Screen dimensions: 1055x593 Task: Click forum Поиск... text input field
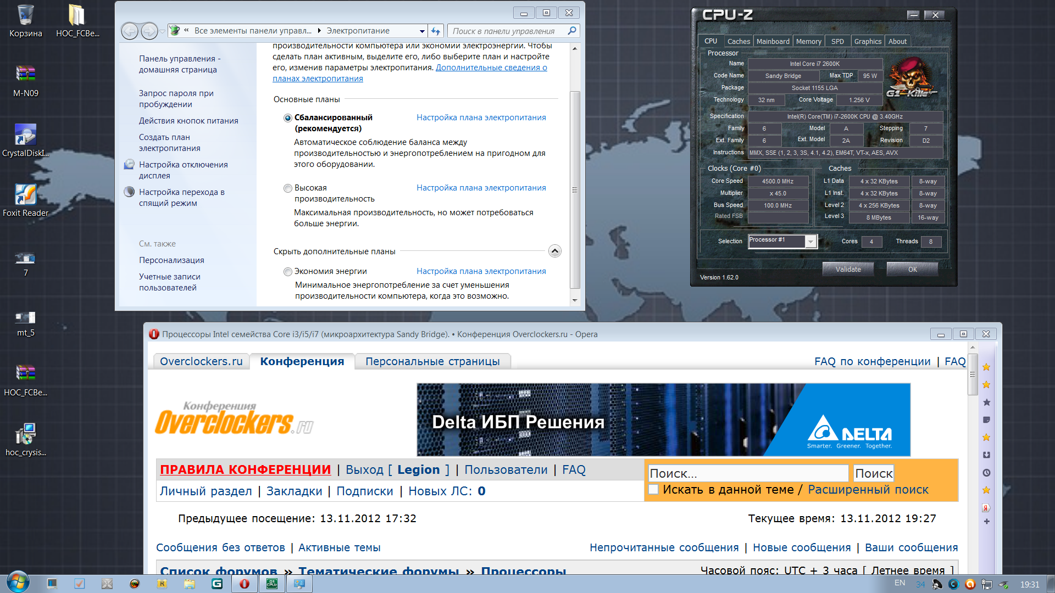748,473
